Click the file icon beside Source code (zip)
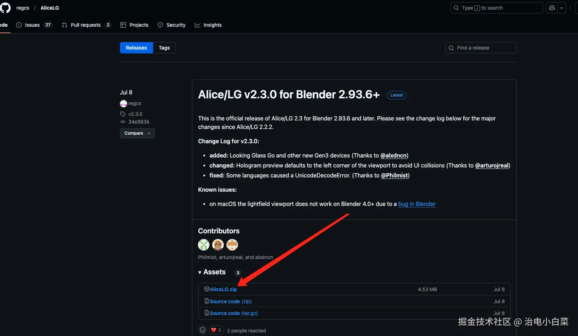The image size is (578, 336). point(207,301)
